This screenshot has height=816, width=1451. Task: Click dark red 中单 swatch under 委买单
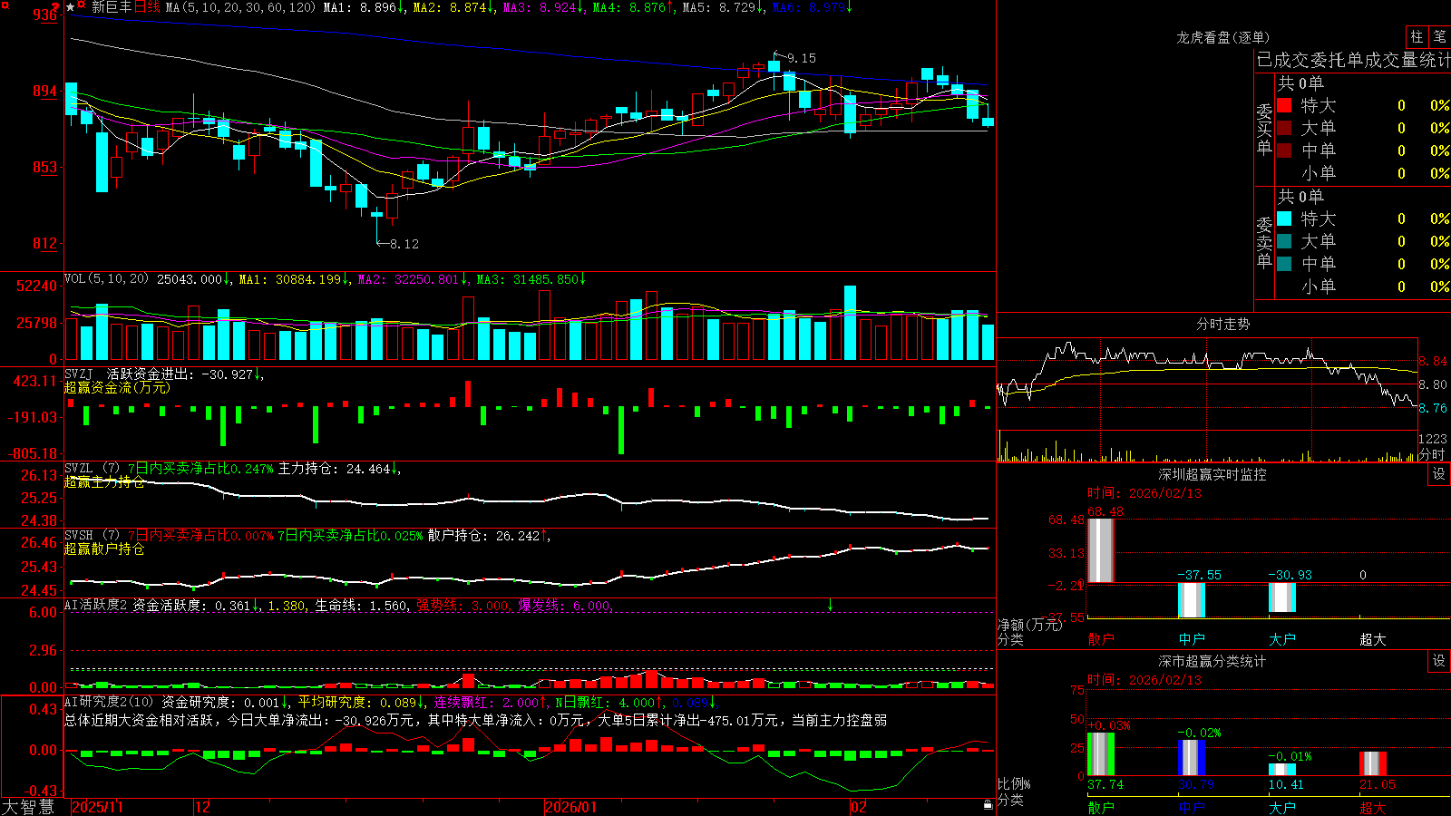pos(1284,151)
